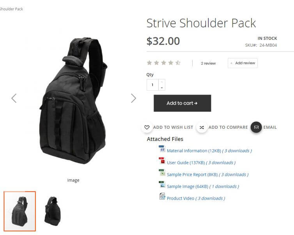This screenshot has height=235, width=294.
Task: Select the second backpack thumbnail
Action: [53, 211]
